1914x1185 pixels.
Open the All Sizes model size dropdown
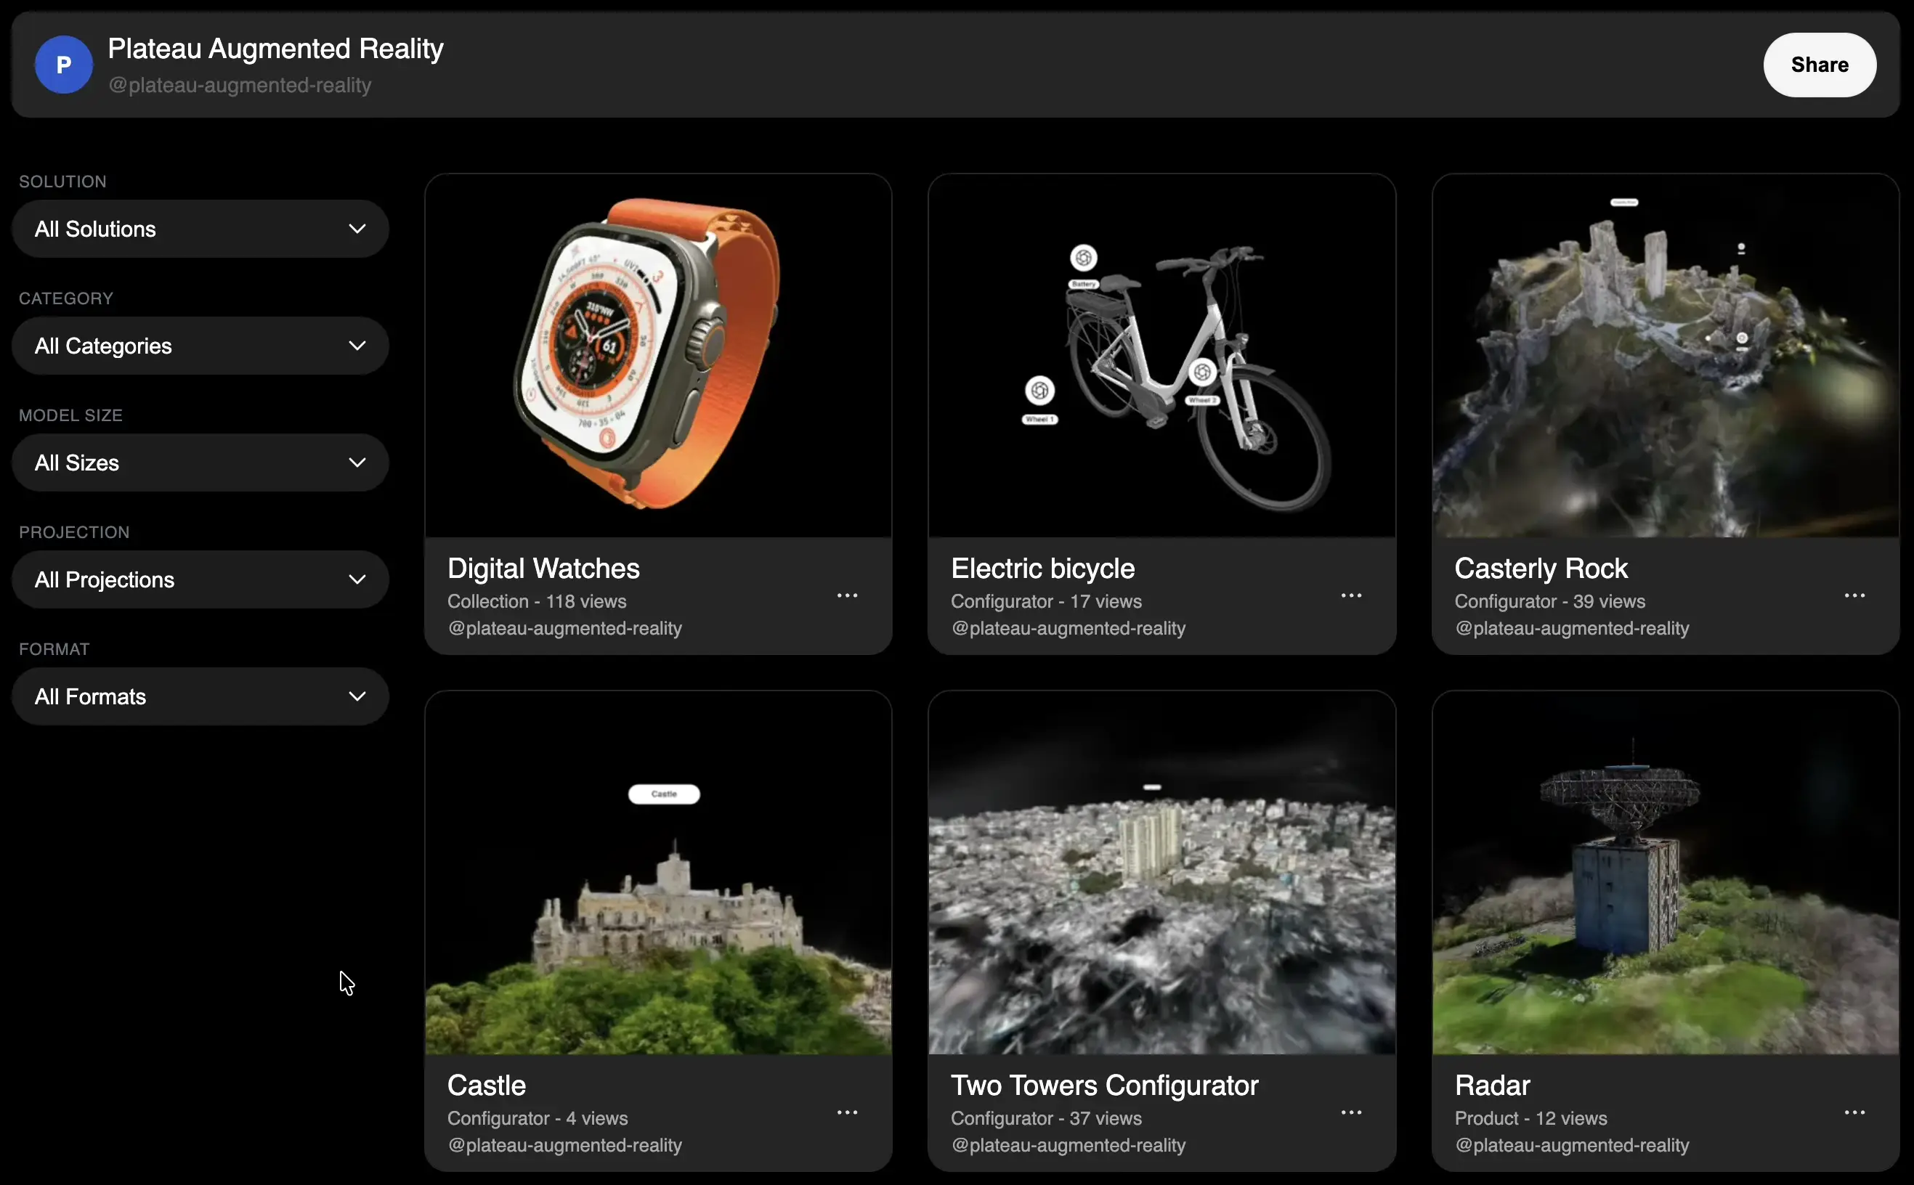click(200, 463)
